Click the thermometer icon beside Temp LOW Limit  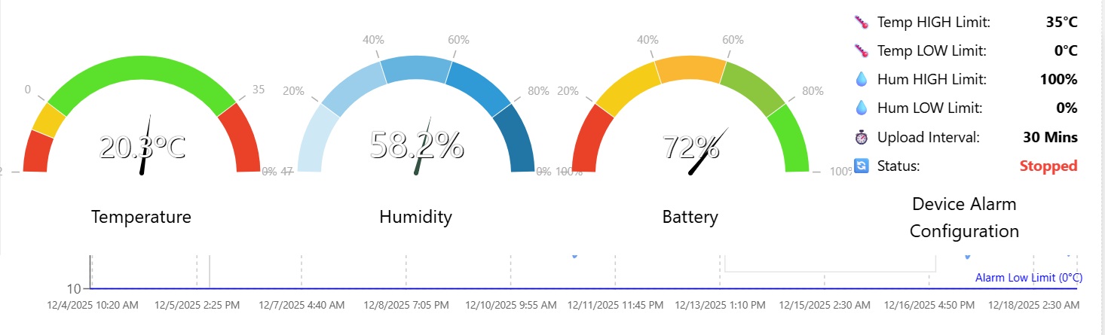[862, 50]
